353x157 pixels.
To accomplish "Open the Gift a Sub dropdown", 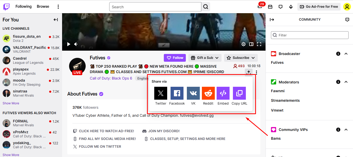I will click(x=205, y=58).
